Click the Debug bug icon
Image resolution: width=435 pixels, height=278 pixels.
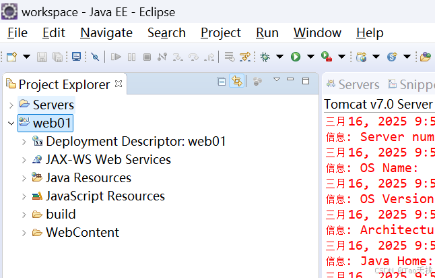coord(265,57)
